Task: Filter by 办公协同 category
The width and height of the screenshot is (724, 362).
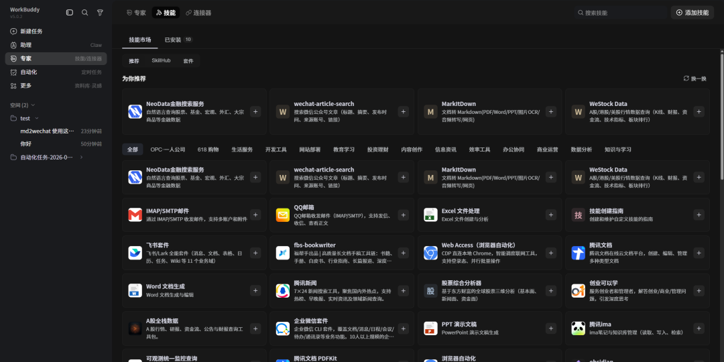Action: click(514, 149)
